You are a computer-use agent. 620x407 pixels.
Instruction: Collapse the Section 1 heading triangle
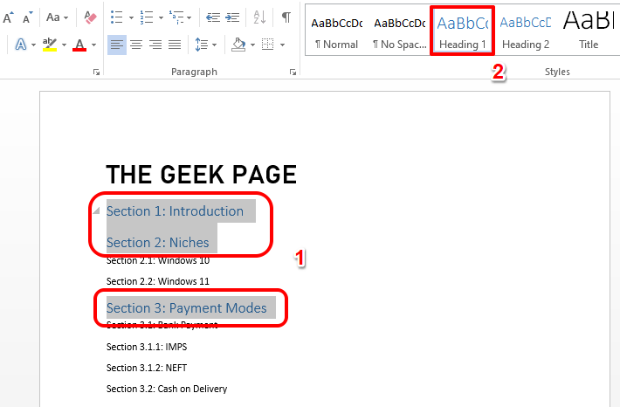[96, 210]
